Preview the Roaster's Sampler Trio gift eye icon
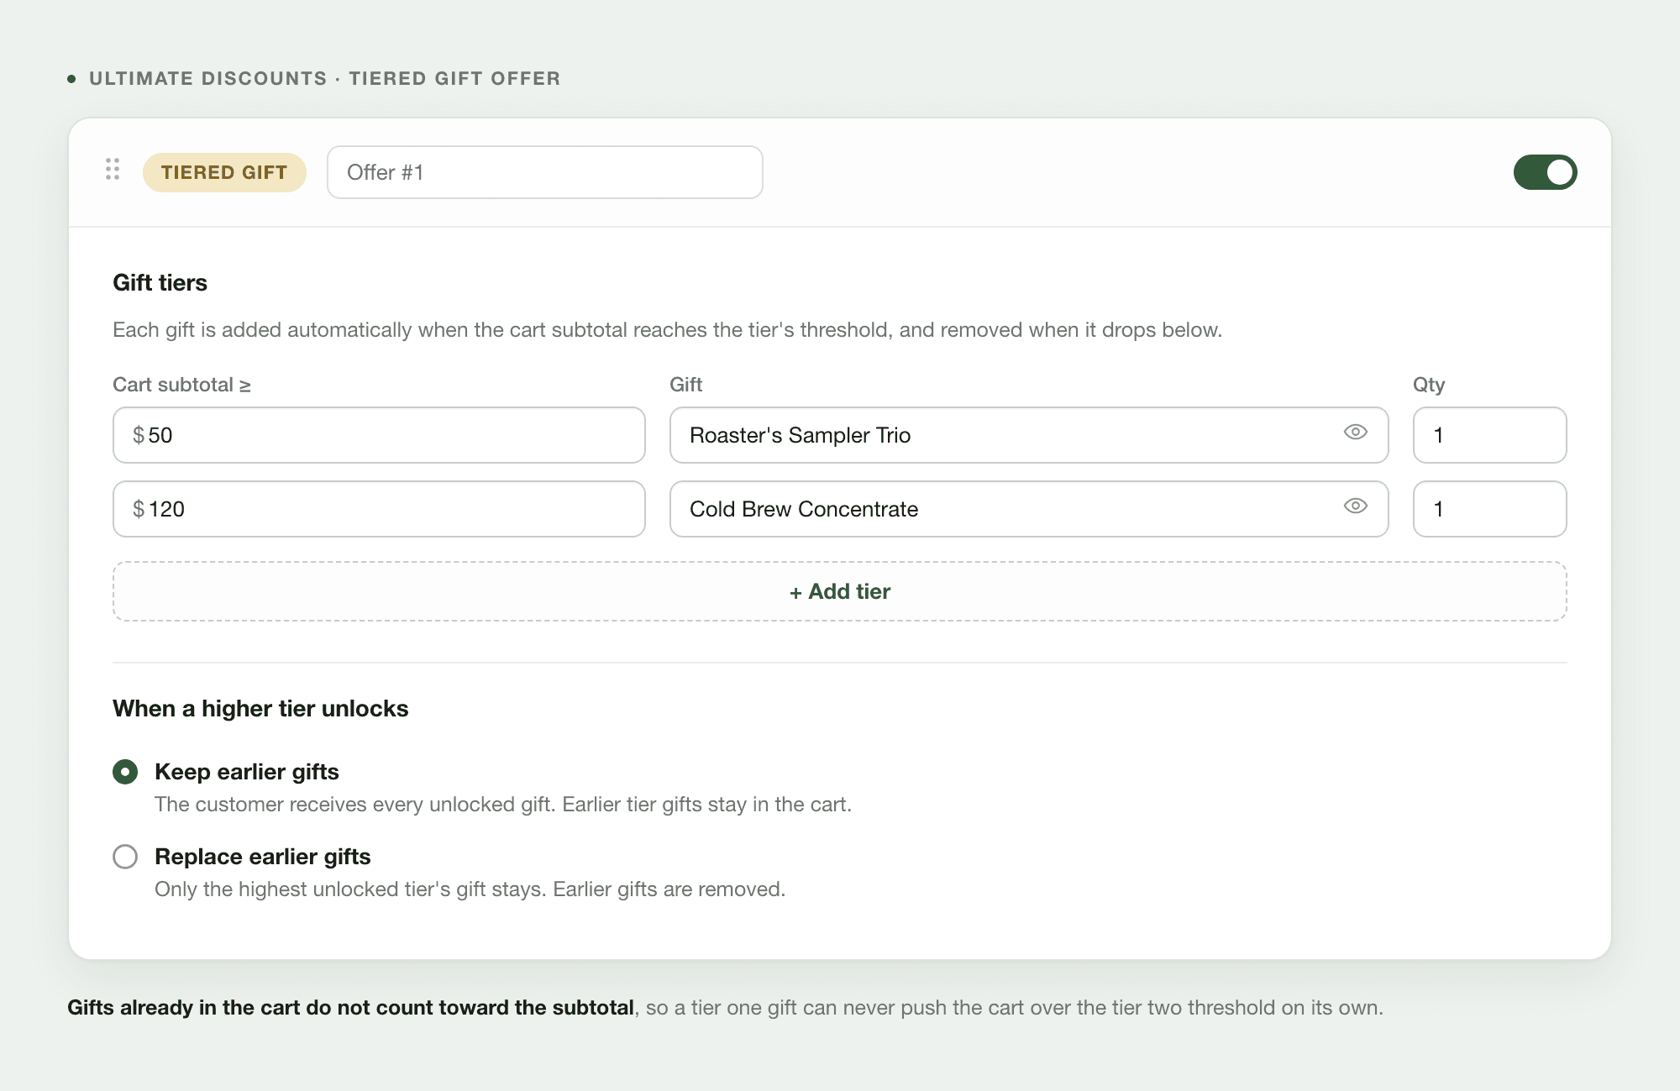The width and height of the screenshot is (1680, 1091). pyautogui.click(x=1356, y=433)
